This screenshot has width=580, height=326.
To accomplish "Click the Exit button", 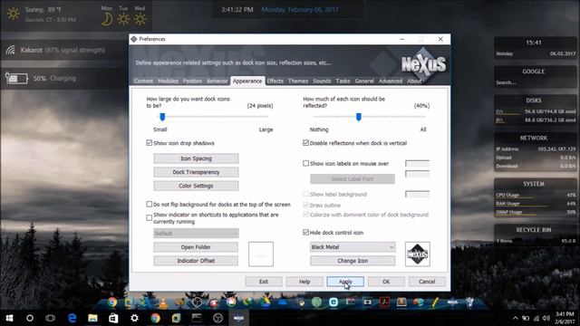I will 264,282.
